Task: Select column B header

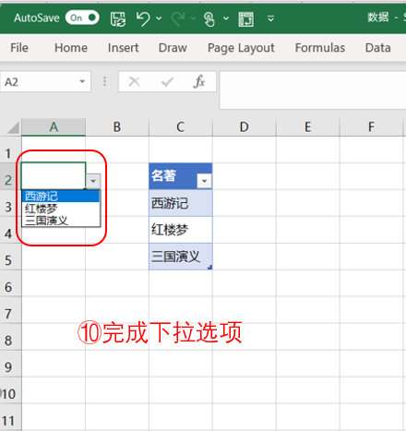Action: 117,126
